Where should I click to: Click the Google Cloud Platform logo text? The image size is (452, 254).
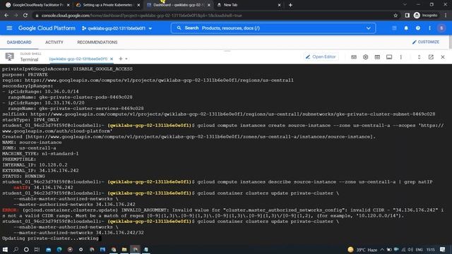pos(47,28)
